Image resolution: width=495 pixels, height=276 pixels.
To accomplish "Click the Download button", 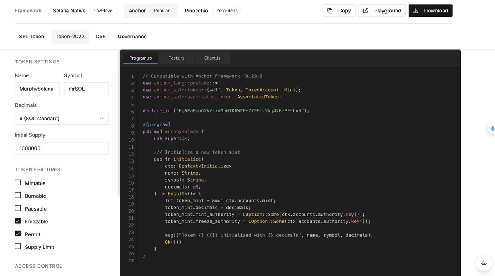I will coord(430,11).
